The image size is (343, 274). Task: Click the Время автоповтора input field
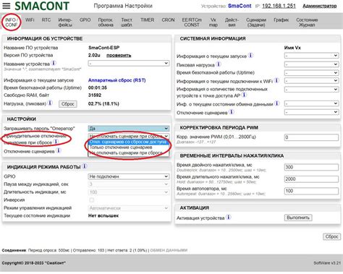311,191
